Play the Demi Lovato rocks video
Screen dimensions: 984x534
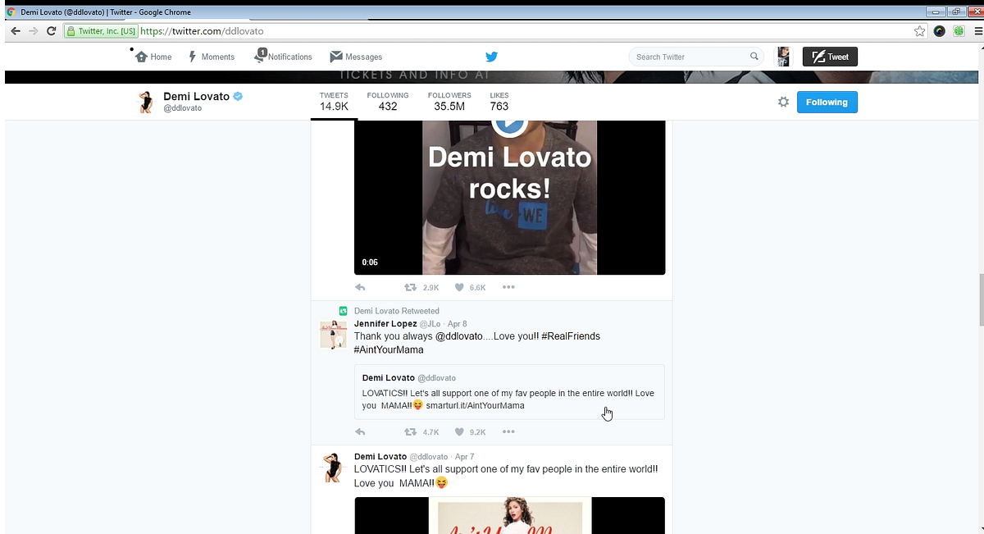pos(509,125)
